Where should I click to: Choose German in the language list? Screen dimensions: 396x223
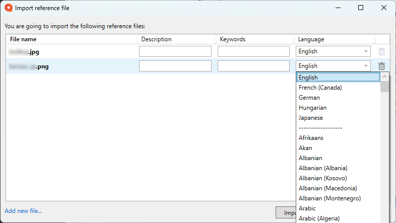[309, 98]
